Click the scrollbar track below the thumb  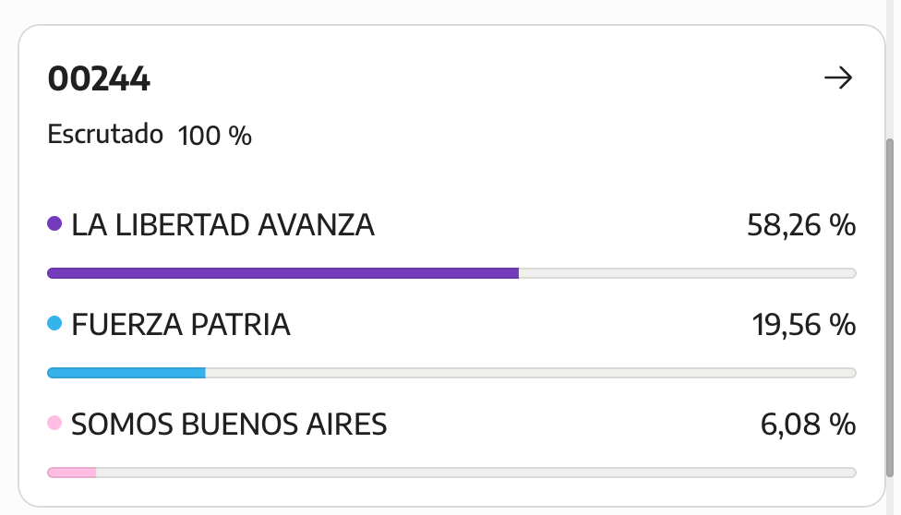pyautogui.click(x=890, y=496)
